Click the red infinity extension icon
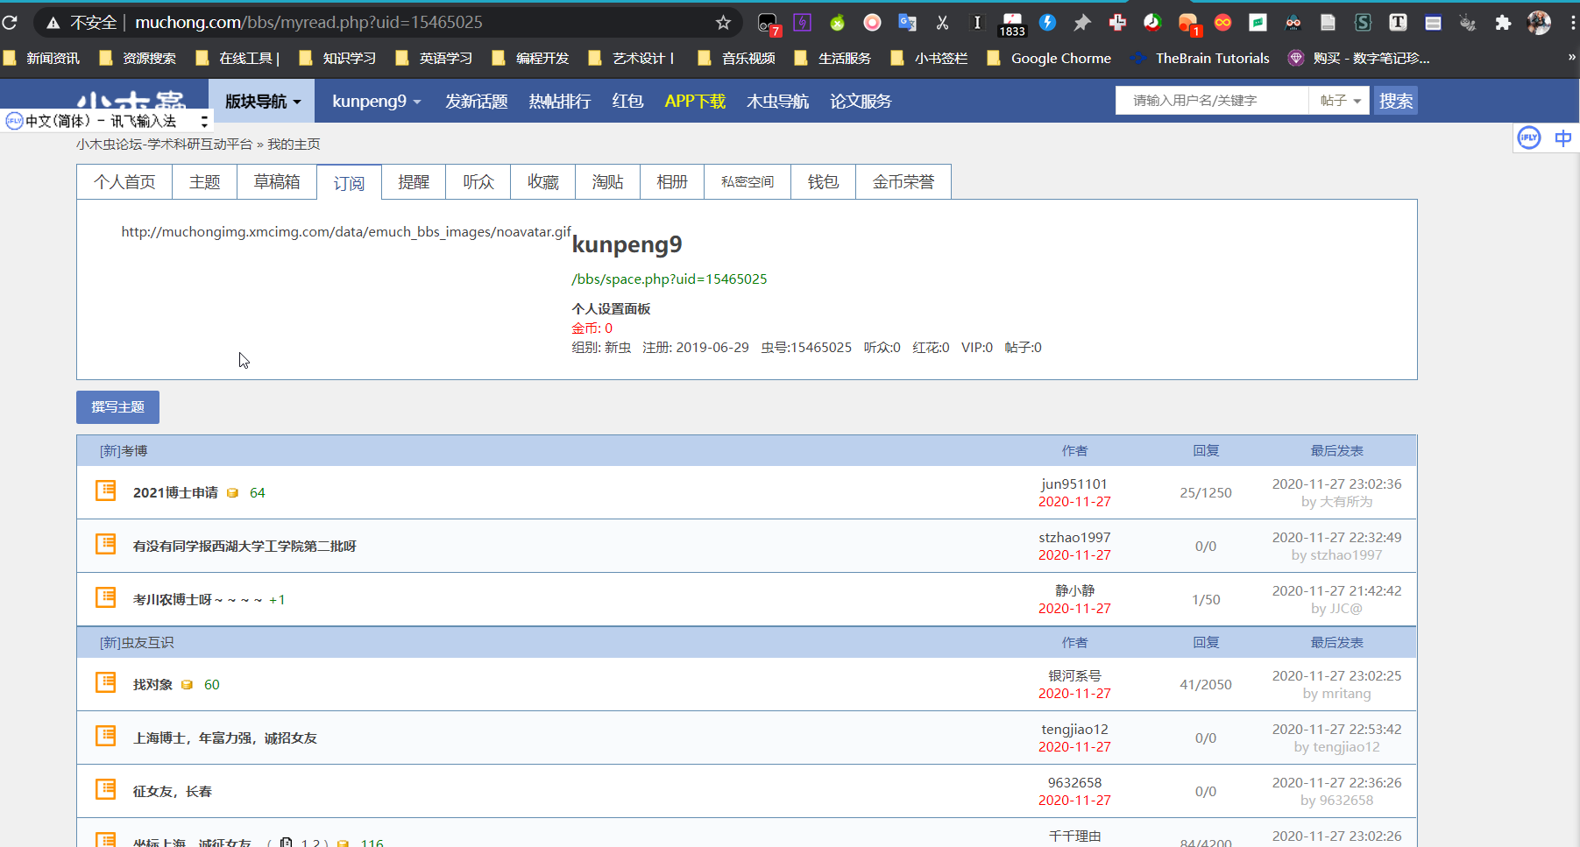 [1222, 23]
